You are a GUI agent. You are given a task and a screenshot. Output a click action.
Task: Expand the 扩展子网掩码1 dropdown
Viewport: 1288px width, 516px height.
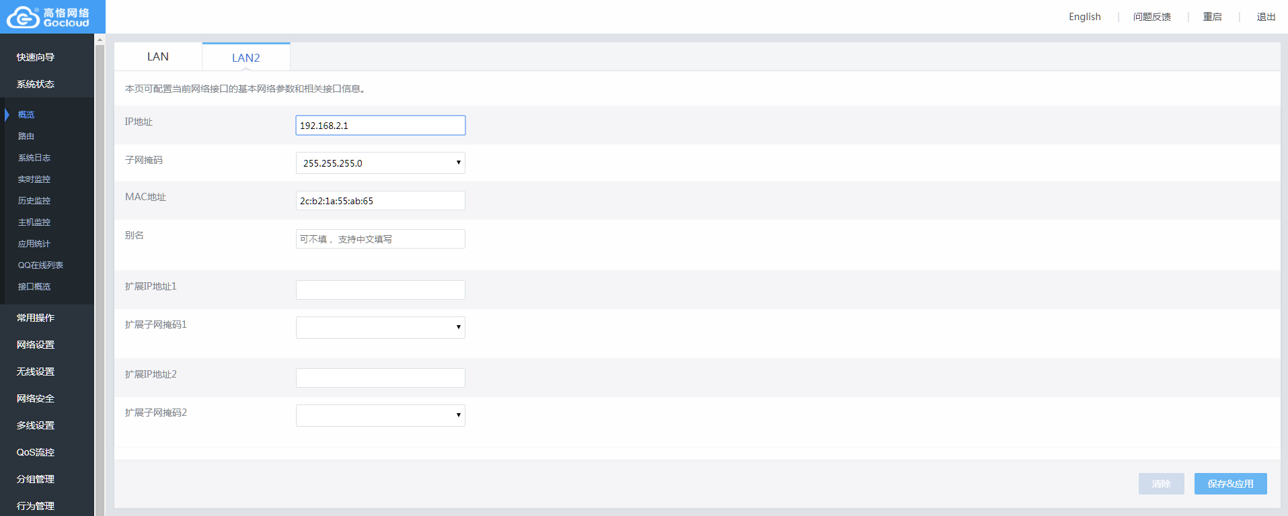coord(381,327)
